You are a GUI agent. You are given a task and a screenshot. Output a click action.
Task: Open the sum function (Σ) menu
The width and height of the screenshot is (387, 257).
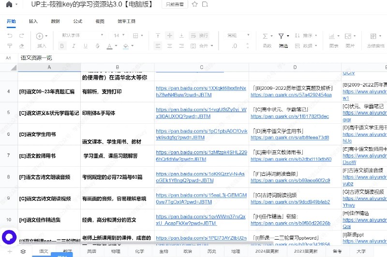tap(268, 36)
